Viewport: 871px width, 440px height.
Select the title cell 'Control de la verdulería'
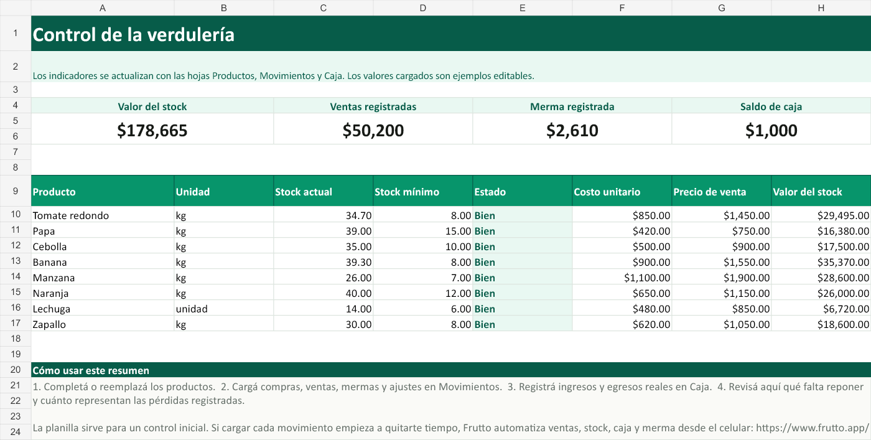(x=451, y=34)
